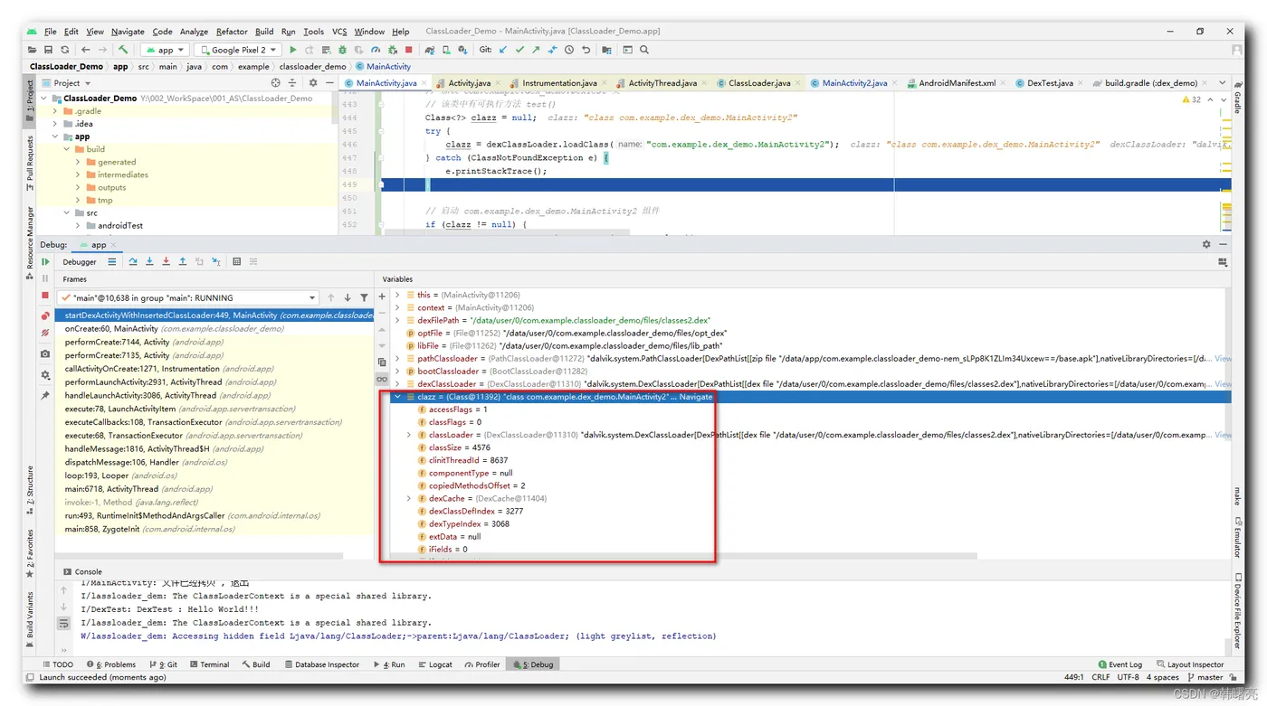Click the UTF-8 encoding in status bar

(1128, 677)
